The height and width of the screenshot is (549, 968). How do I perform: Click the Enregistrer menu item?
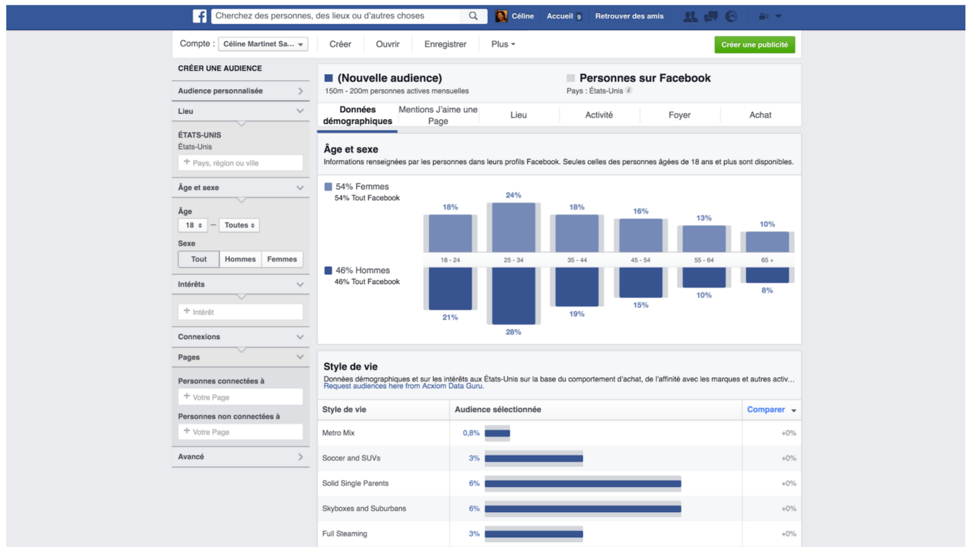[x=445, y=44]
